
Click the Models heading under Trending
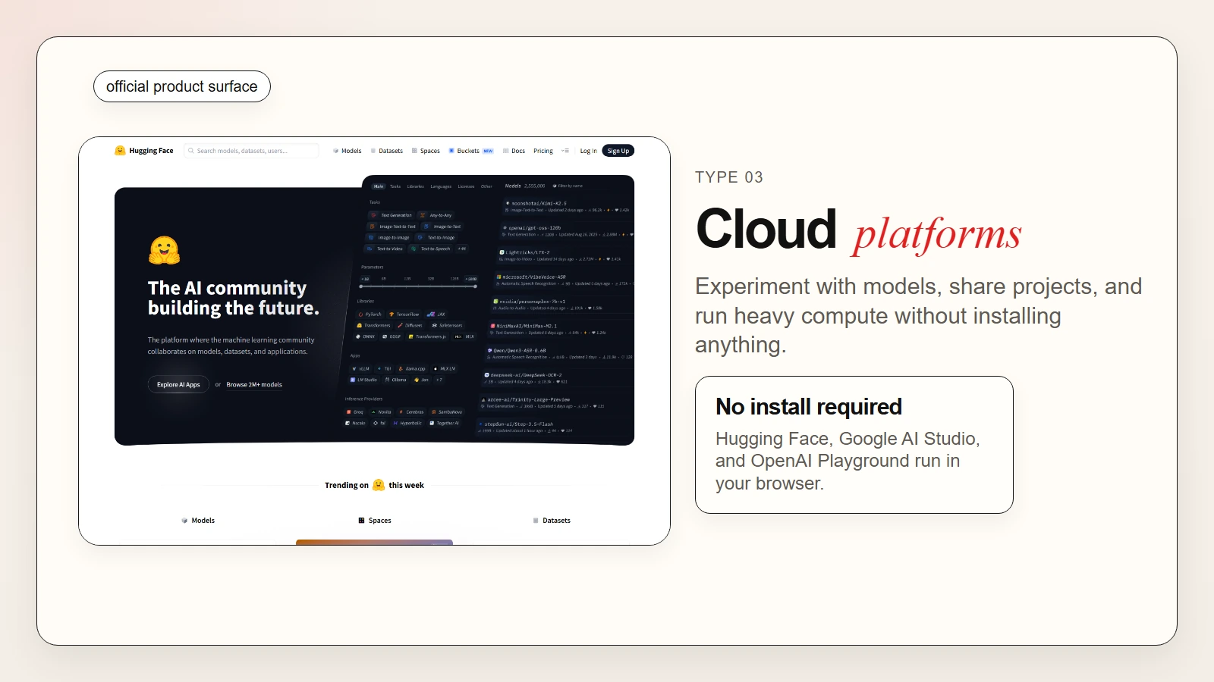point(198,521)
